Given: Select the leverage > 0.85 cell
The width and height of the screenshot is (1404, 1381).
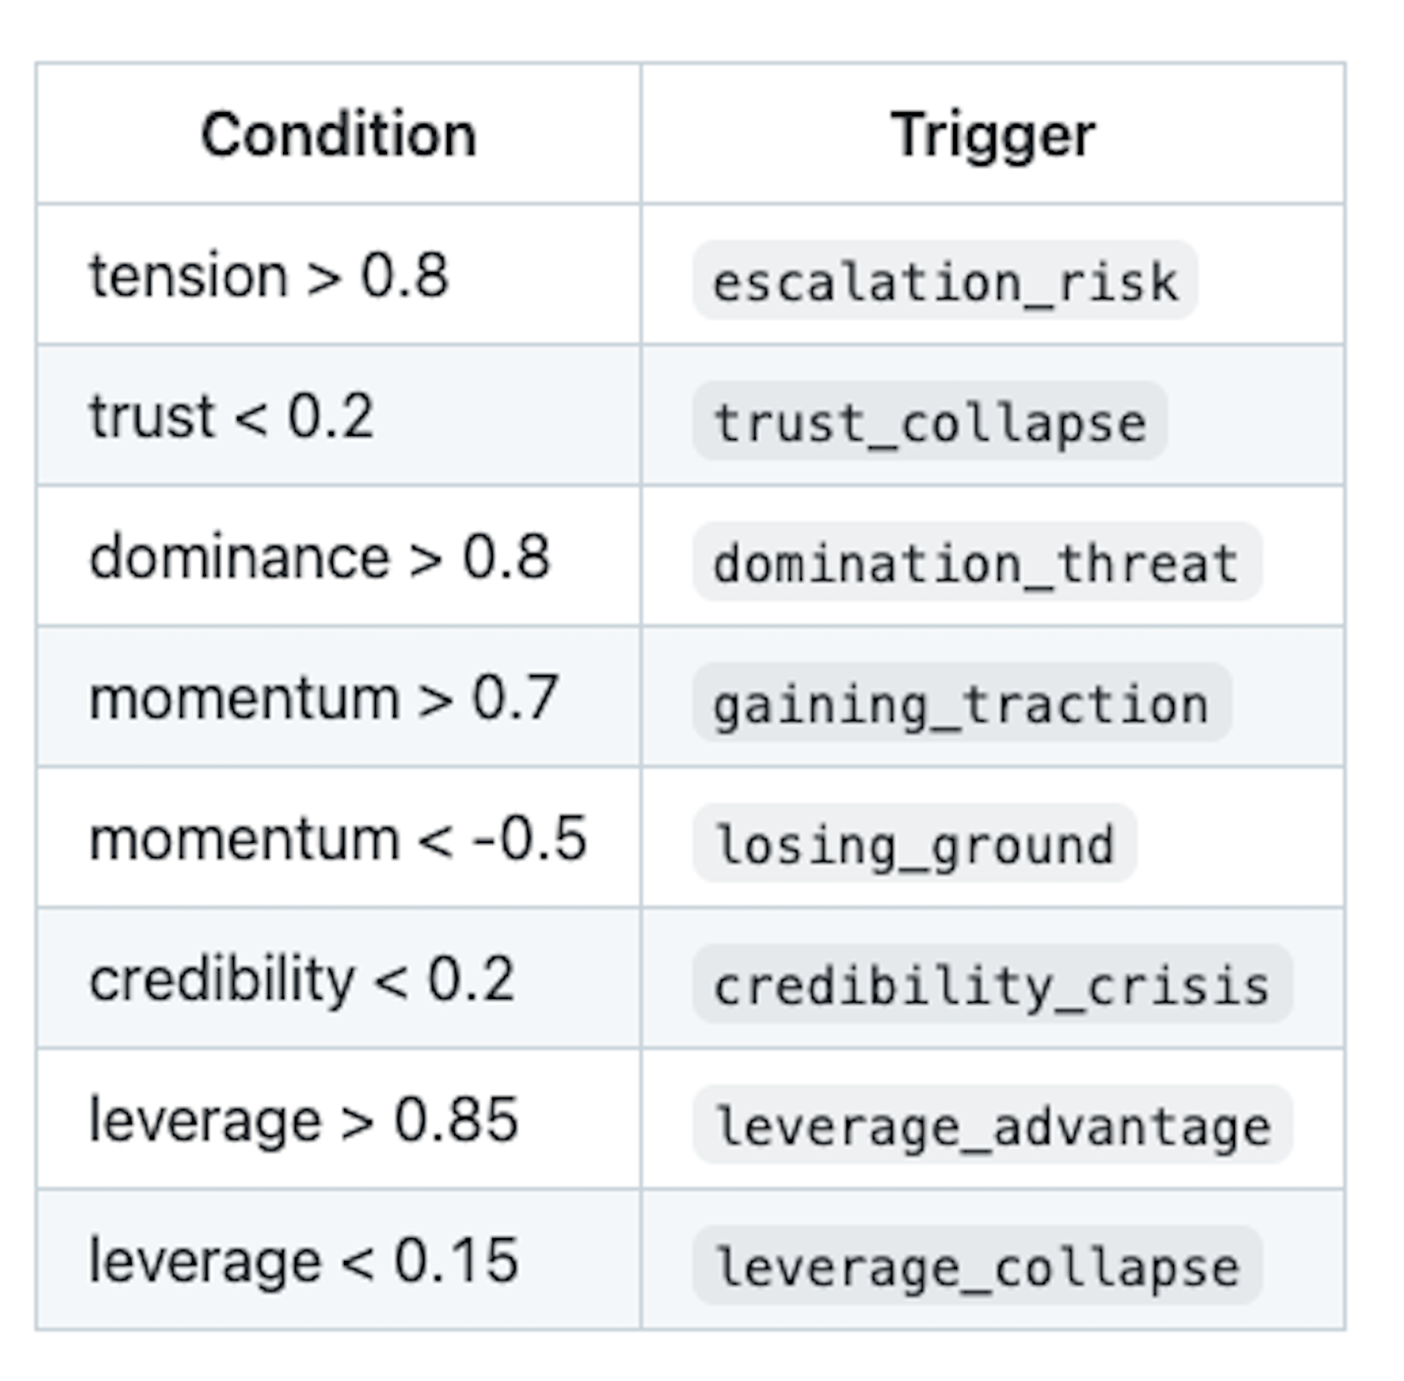Looking at the screenshot, I should pos(339,1119).
